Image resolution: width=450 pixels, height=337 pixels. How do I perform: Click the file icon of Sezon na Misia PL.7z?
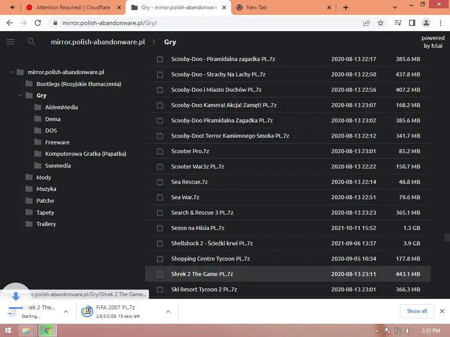pos(160,228)
